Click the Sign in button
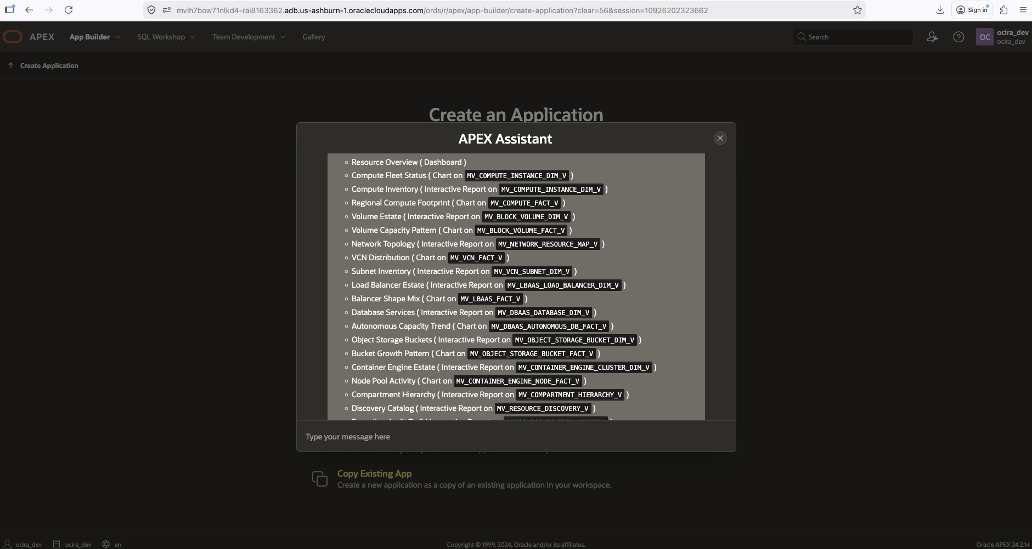Screen dimensions: 1032x549 pos(971,9)
